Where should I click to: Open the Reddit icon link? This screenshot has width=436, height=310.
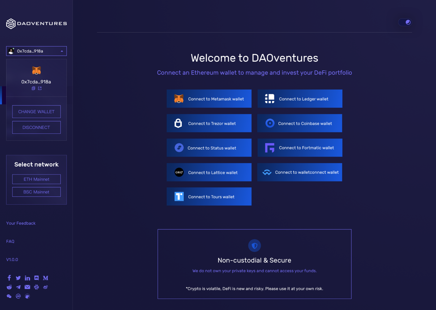[x=9, y=287]
